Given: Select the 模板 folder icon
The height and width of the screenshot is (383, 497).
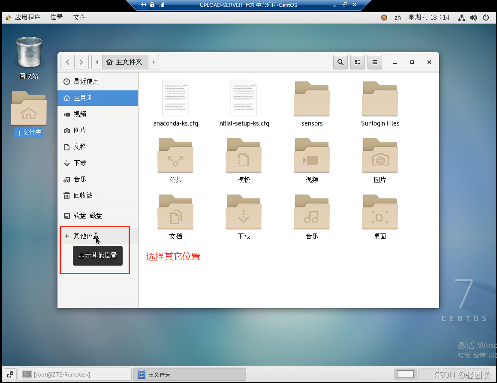Looking at the screenshot, I should 244,155.
